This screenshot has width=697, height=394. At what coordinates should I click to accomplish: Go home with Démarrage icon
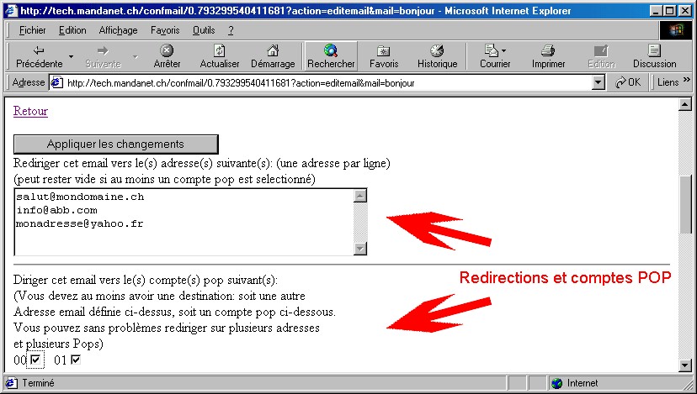coord(272,51)
